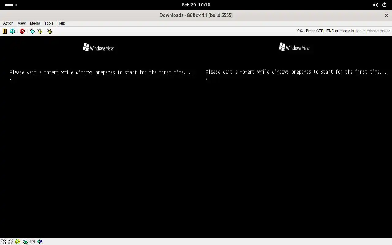Click the system power icon in top bar
Image resolution: width=392 pixels, height=245 pixels.
pos(384,5)
